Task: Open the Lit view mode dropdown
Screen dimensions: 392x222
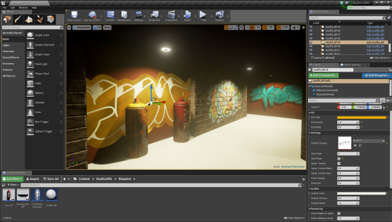Action: 97,27
